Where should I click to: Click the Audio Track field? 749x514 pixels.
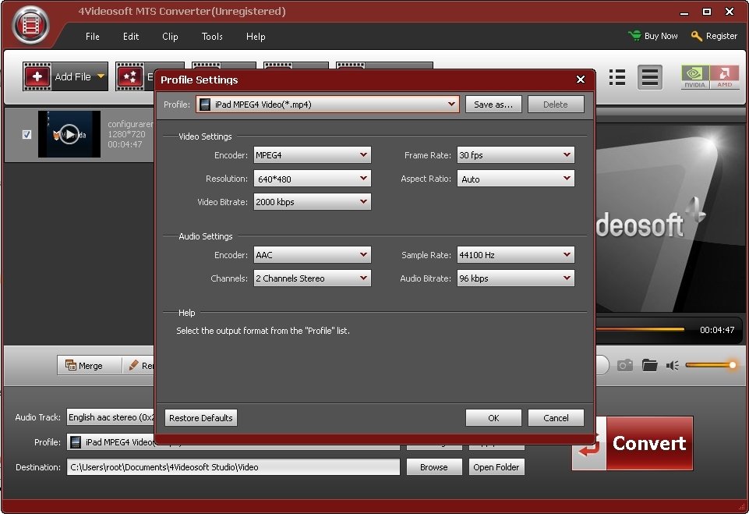(111, 417)
